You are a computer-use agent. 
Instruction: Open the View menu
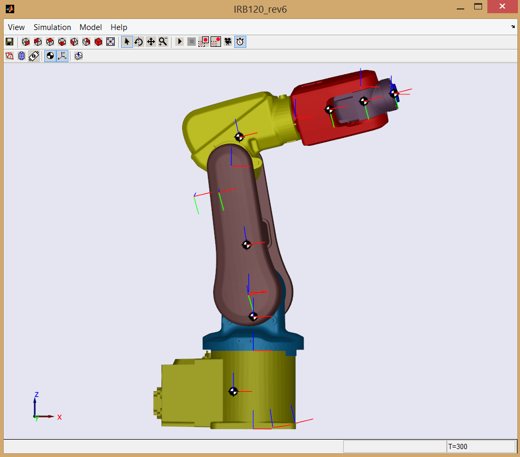click(16, 27)
